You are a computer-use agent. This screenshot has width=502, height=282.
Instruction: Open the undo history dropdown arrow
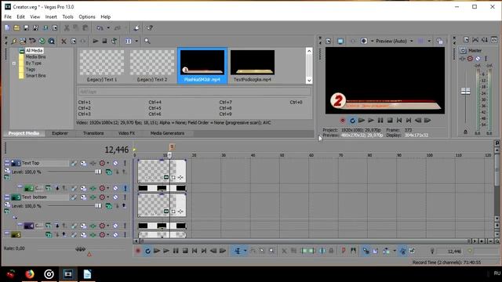click(108, 28)
